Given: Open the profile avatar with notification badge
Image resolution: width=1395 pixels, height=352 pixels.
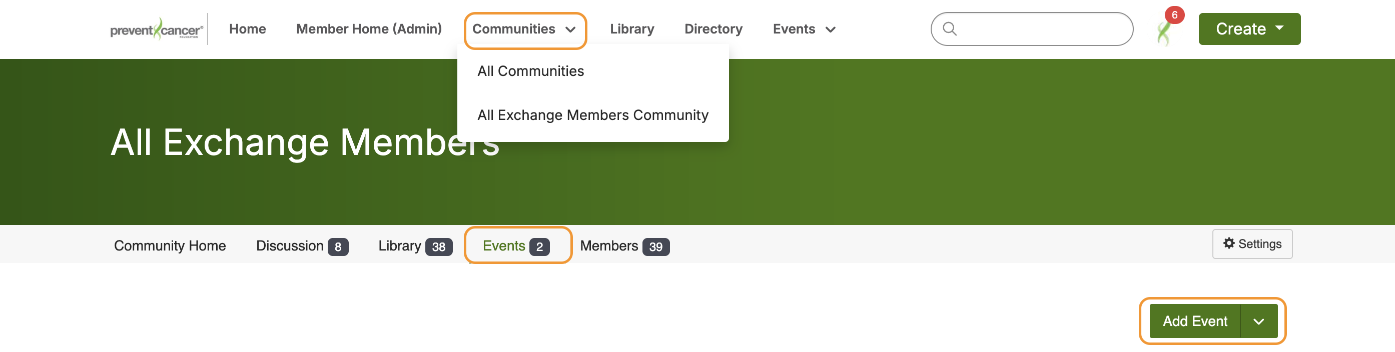Looking at the screenshot, I should coord(1164,31).
